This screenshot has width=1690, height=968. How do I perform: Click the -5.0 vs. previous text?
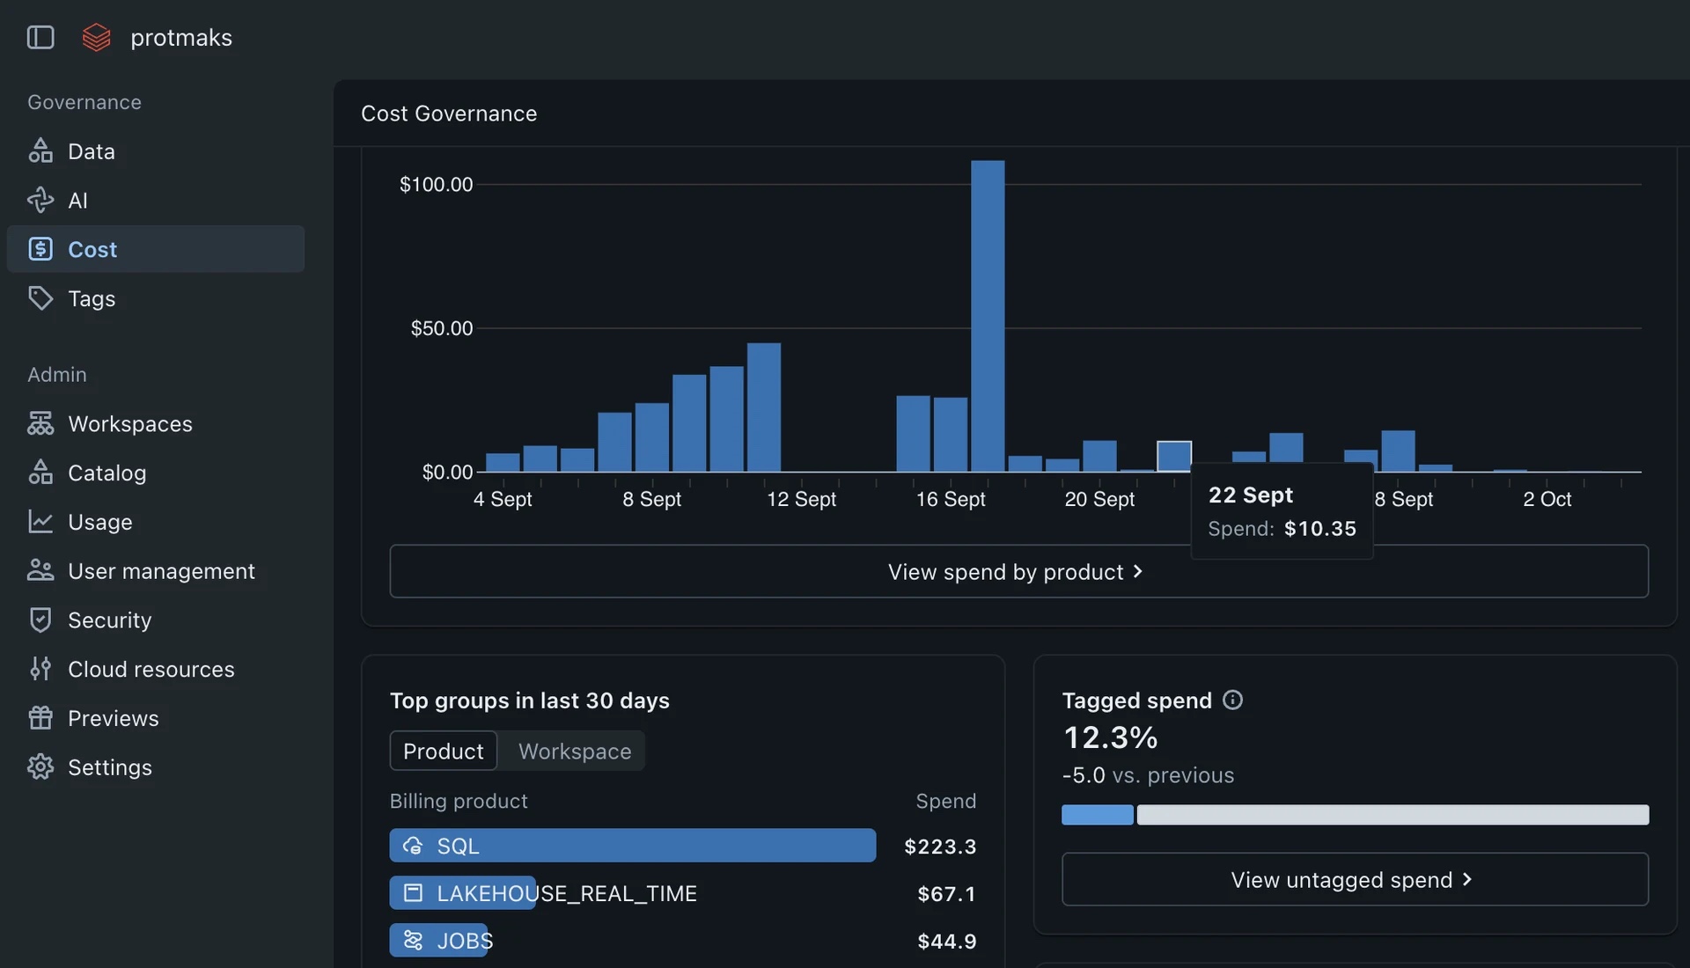pyautogui.click(x=1148, y=775)
